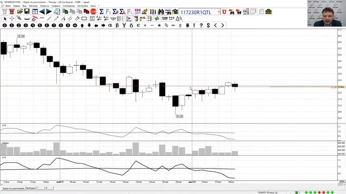The image size is (346, 194).
Task: Click the alert bell icon
Action: [178, 19]
